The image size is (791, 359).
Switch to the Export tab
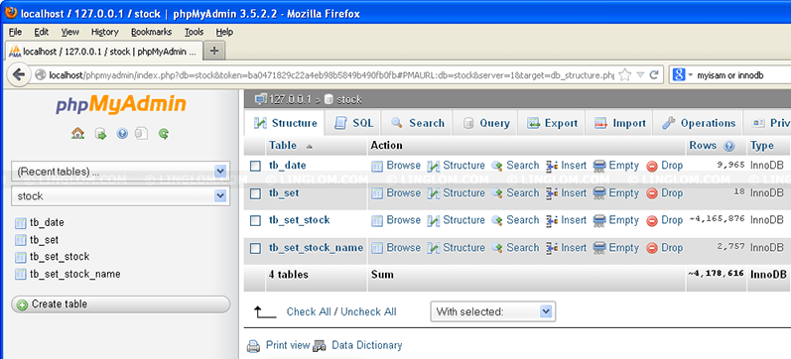(552, 124)
